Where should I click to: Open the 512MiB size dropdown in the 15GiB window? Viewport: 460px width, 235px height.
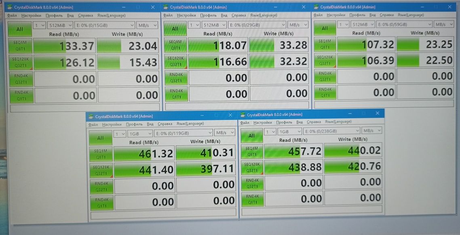60,25
